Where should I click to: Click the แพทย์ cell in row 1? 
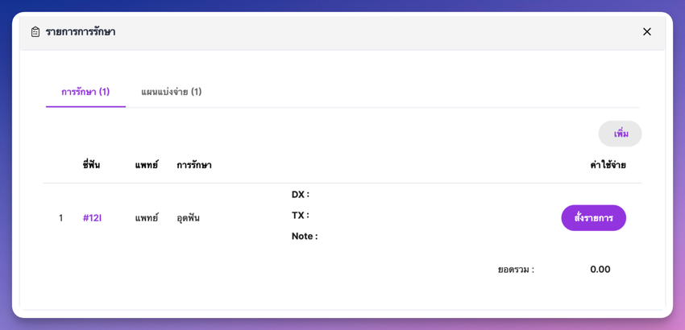pos(147,218)
